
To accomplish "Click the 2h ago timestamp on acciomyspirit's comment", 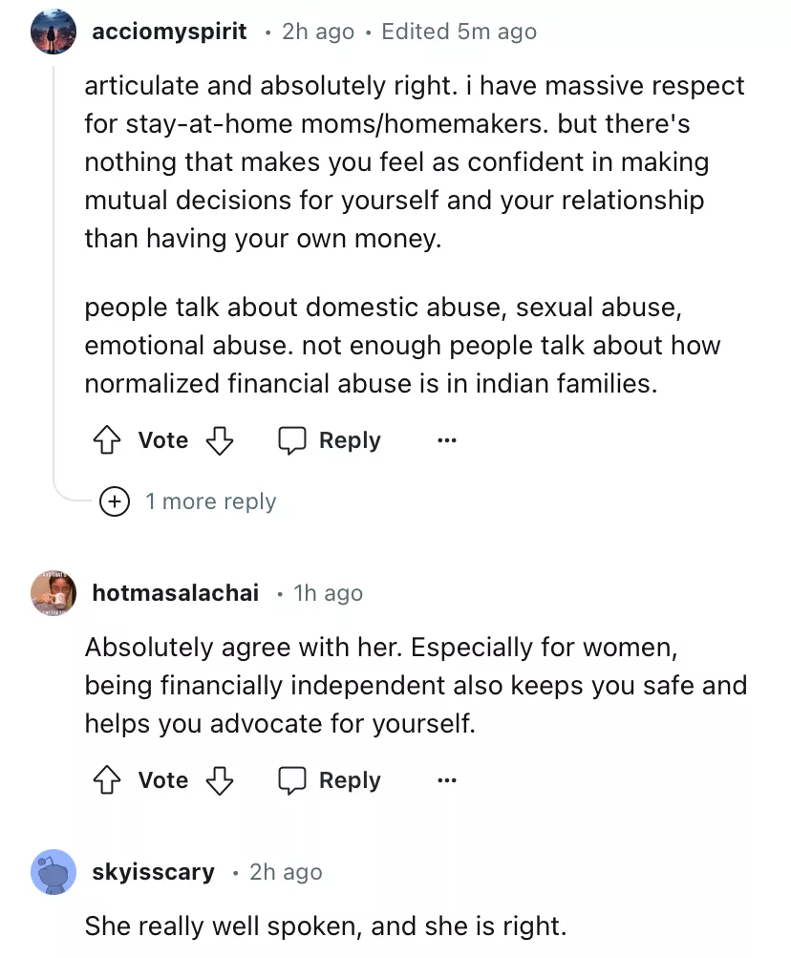I will tap(318, 32).
